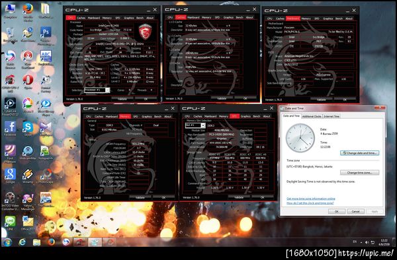Open 'Get more time zone information online' link
This screenshot has height=260, width=397.
(x=311, y=199)
